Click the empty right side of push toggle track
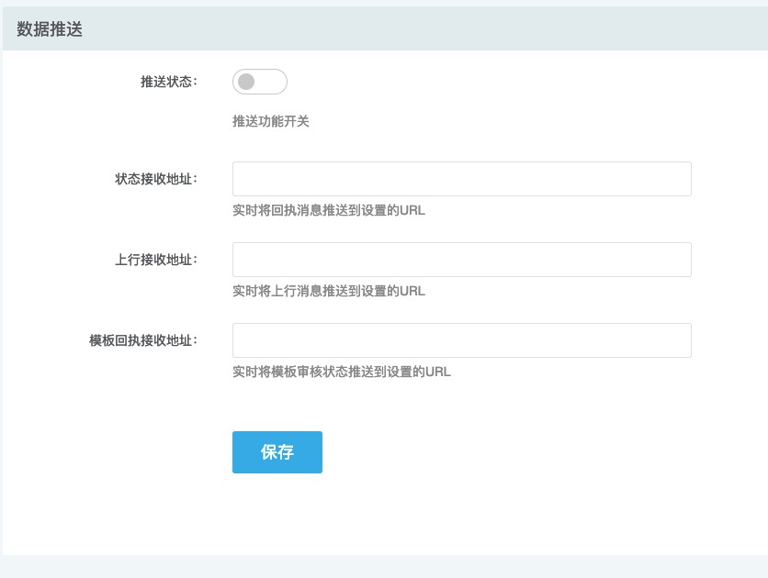This screenshot has width=768, height=578. 274,82
